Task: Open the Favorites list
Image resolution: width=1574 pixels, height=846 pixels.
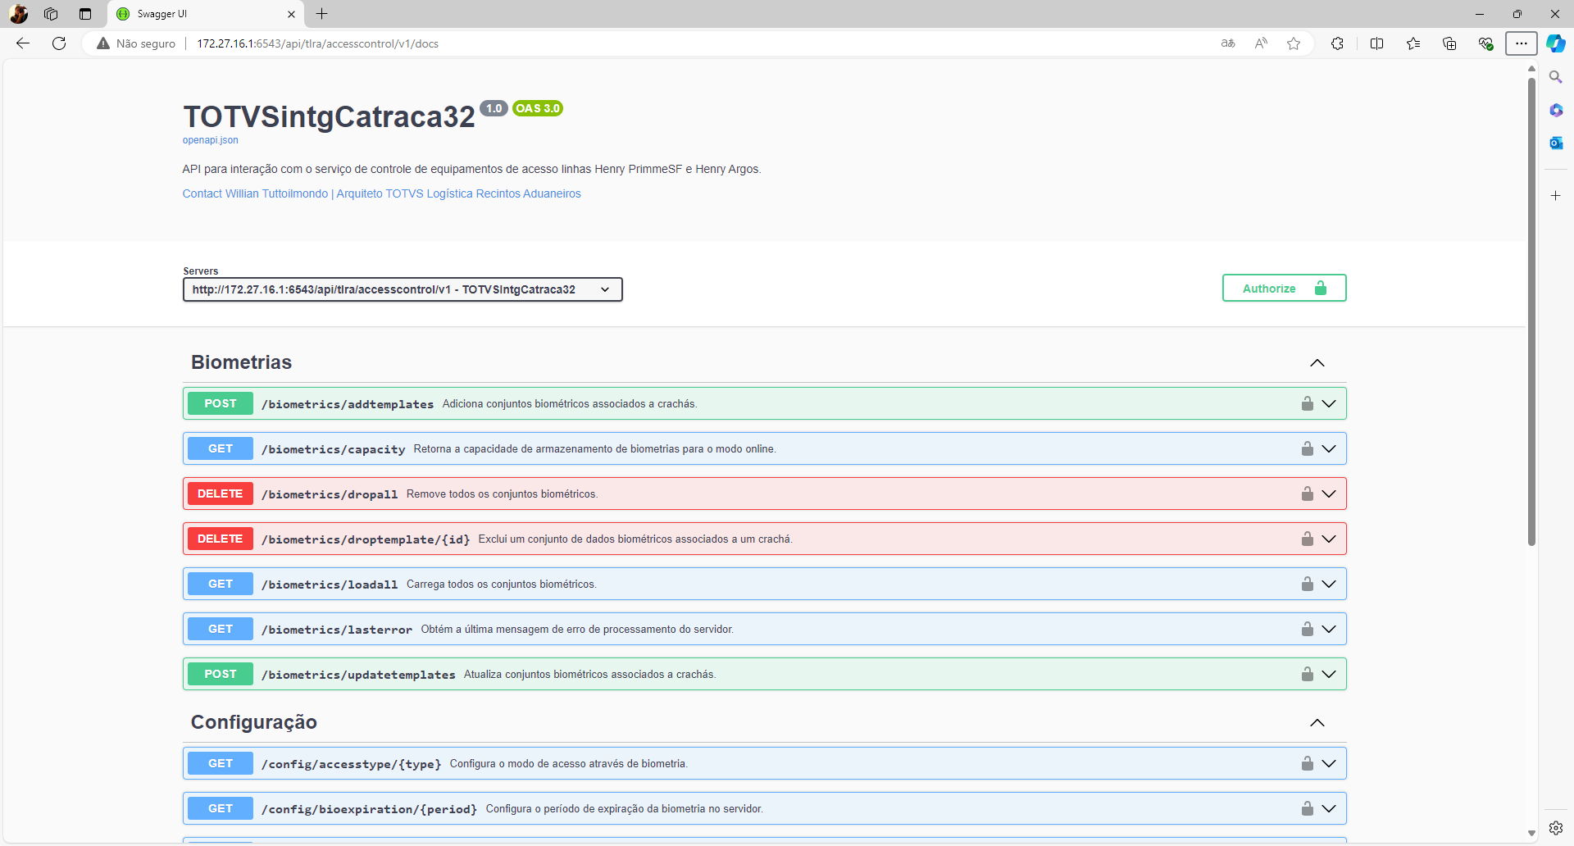Action: click(1413, 43)
